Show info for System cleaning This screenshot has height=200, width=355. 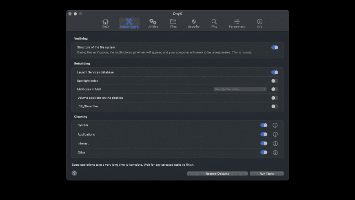click(x=275, y=125)
